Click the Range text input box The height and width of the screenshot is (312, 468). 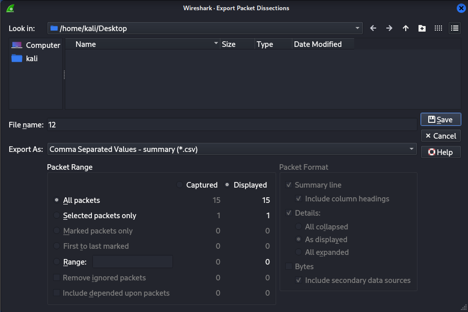[x=133, y=262]
